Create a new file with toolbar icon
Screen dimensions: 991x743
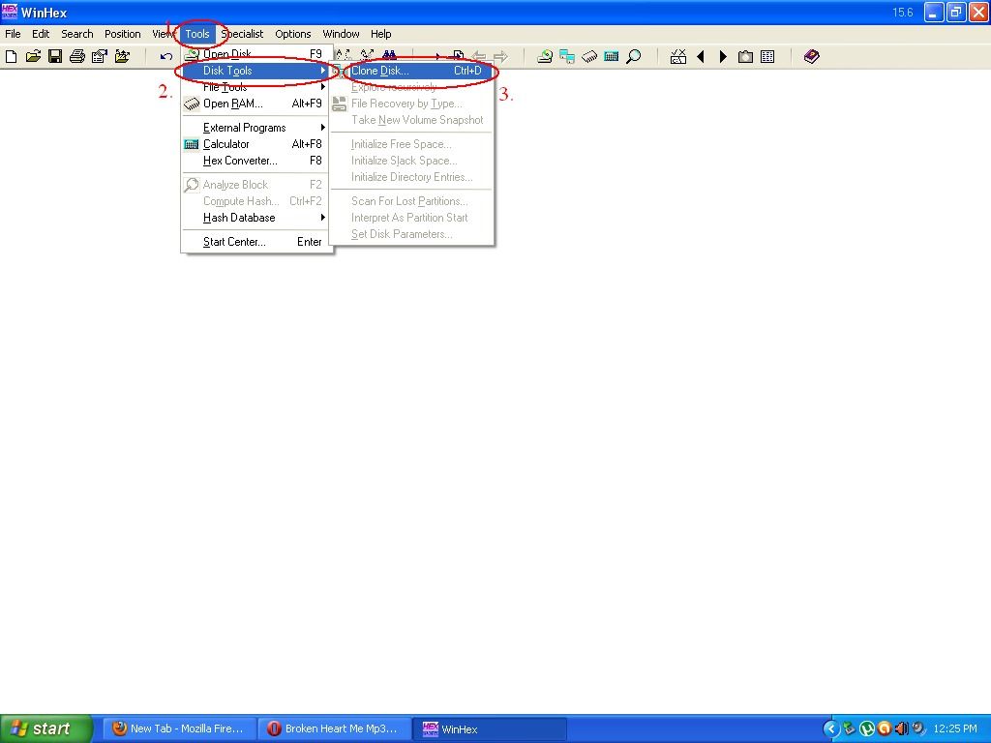click(12, 57)
